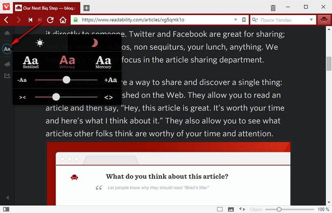The image size is (332, 213).
Task: Click in the Yandex search field
Action: (x=285, y=20)
